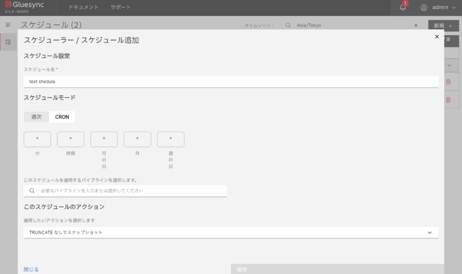Toggle the sidebar hamburger menu icon
This screenshot has width=462, height=274.
point(8,24)
